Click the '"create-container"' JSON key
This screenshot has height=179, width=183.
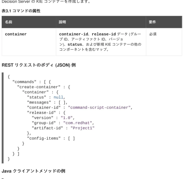(x=39, y=87)
